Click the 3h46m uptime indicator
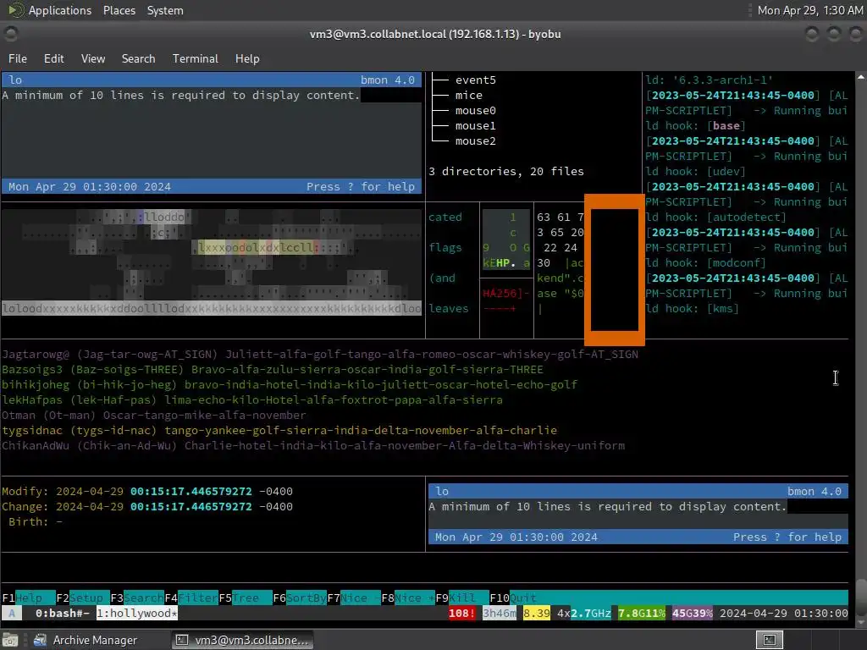 pyautogui.click(x=500, y=613)
